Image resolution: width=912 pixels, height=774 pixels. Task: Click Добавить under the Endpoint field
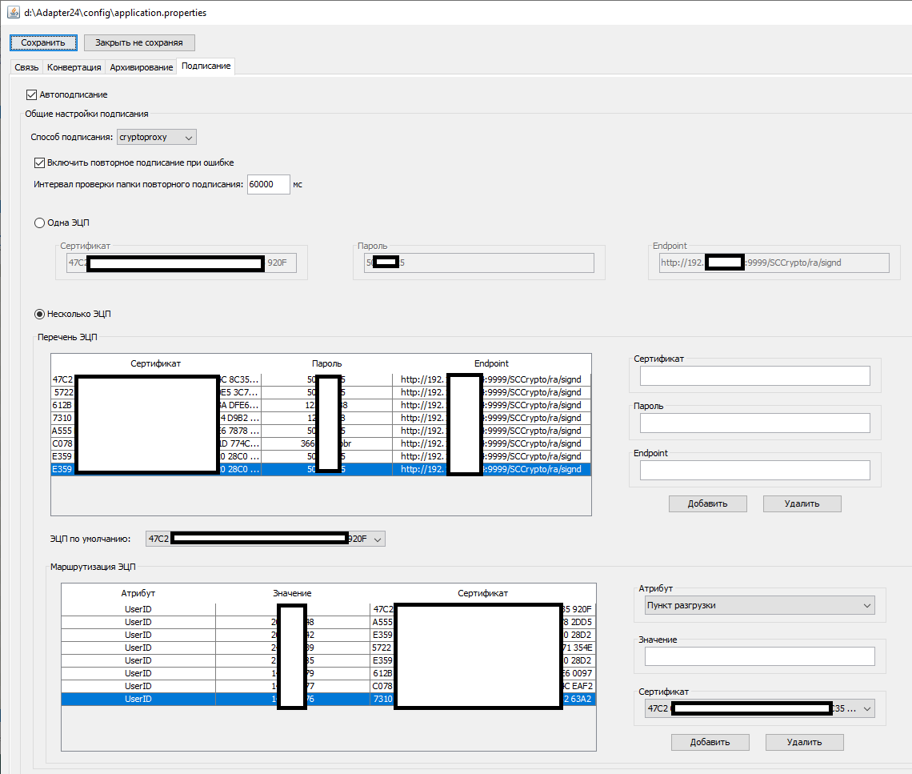point(707,503)
